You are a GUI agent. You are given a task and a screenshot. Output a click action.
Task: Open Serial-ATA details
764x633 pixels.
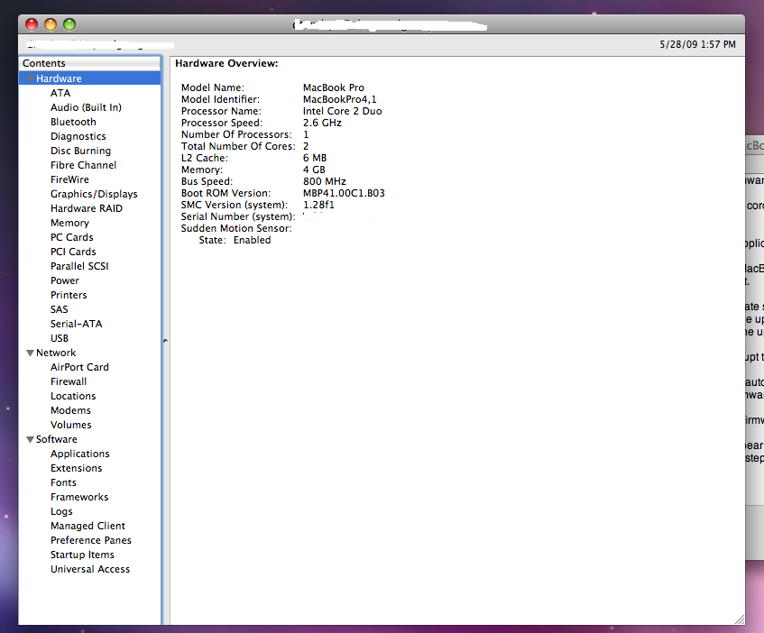click(x=76, y=324)
